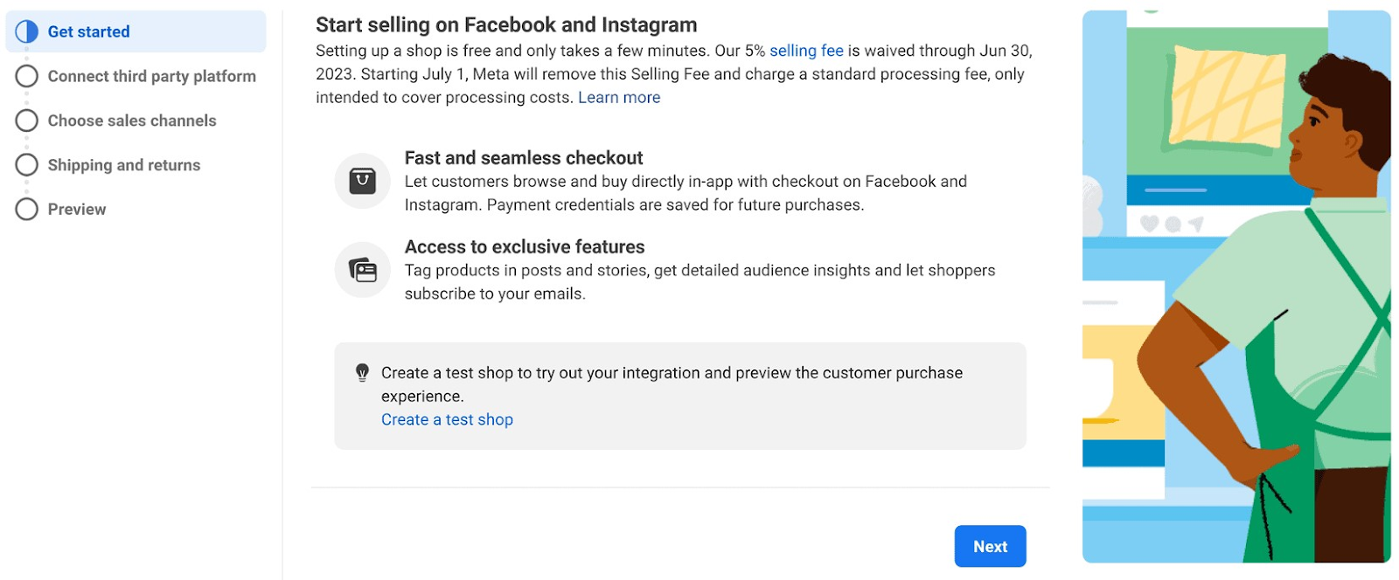Open the Get started step
This screenshot has height=580, width=1399.
(88, 31)
